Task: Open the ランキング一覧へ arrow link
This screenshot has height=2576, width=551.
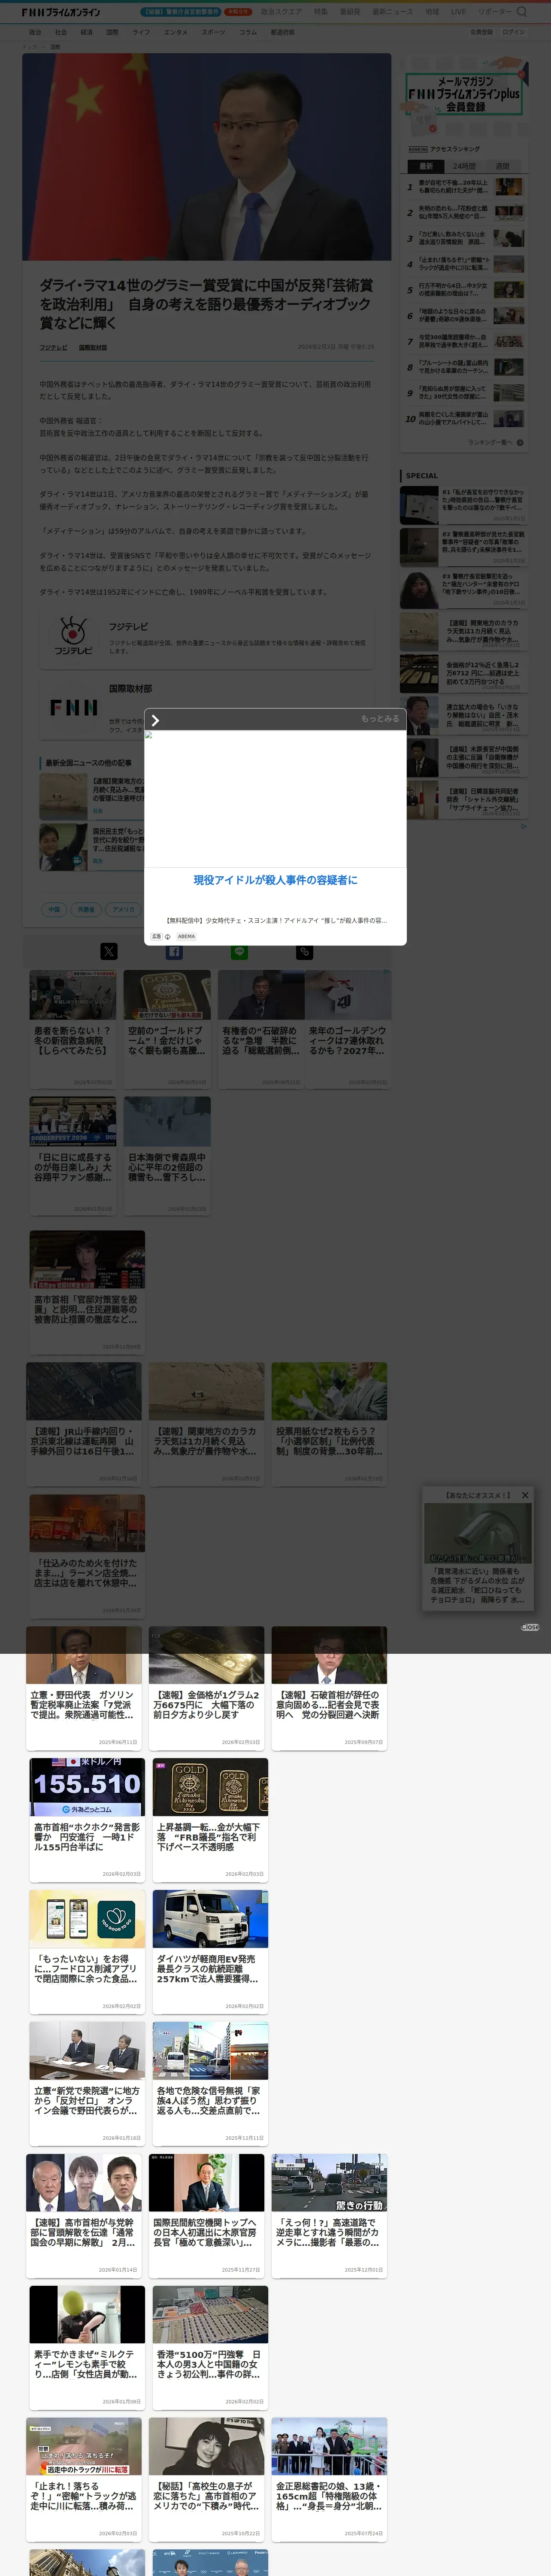Action: pos(495,442)
